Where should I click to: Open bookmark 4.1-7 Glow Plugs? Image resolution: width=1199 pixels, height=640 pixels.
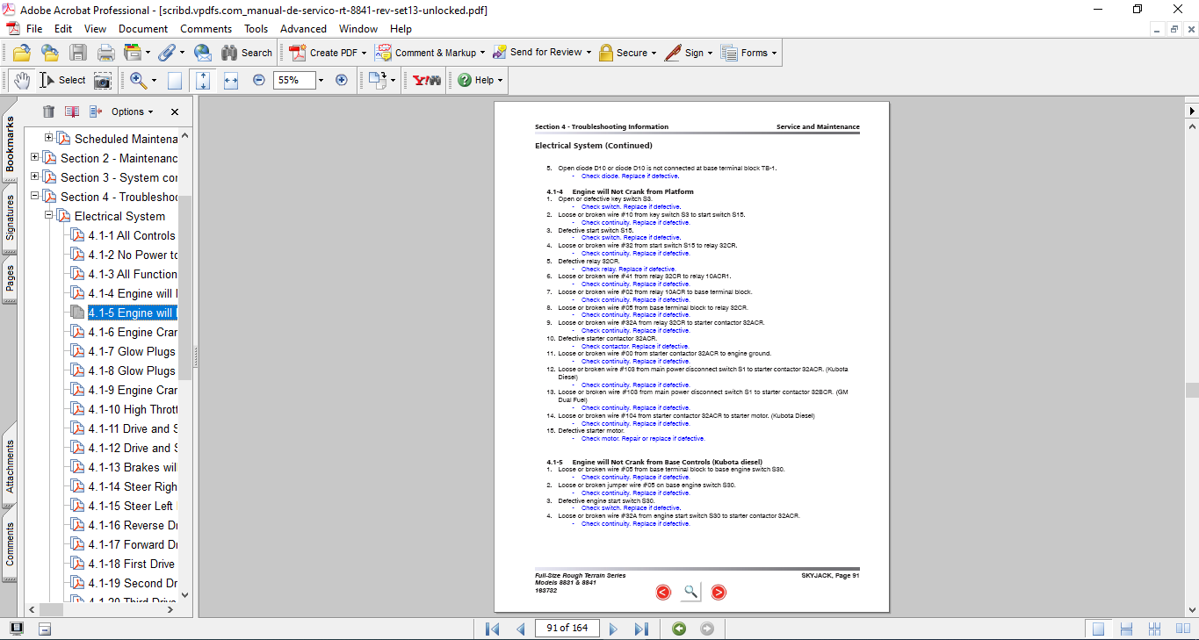tap(131, 351)
